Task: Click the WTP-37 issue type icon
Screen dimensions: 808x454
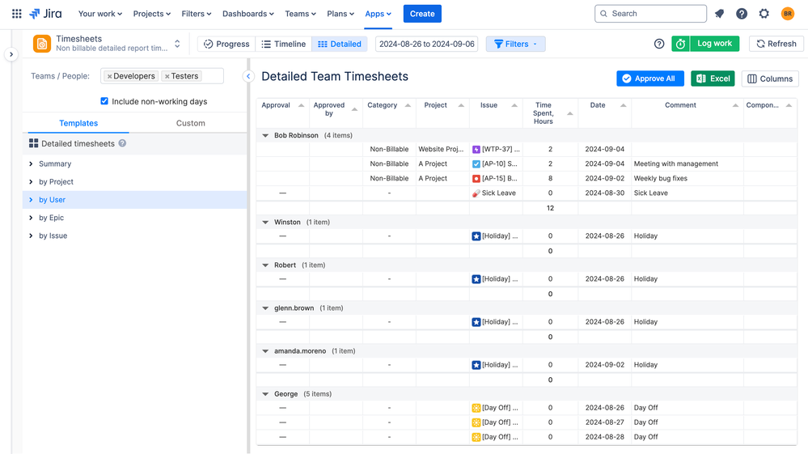Action: click(x=476, y=150)
